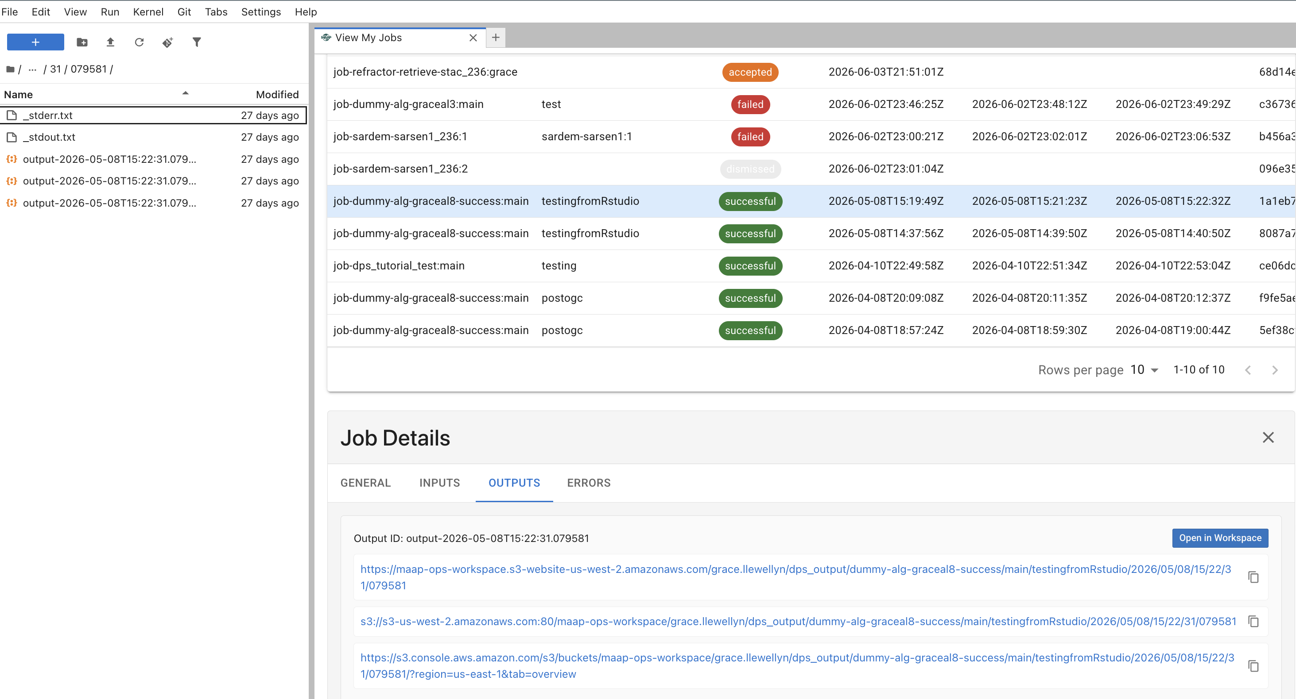Screen dimensions: 1296x699
Task: Go to next page of jobs
Action: click(1275, 370)
